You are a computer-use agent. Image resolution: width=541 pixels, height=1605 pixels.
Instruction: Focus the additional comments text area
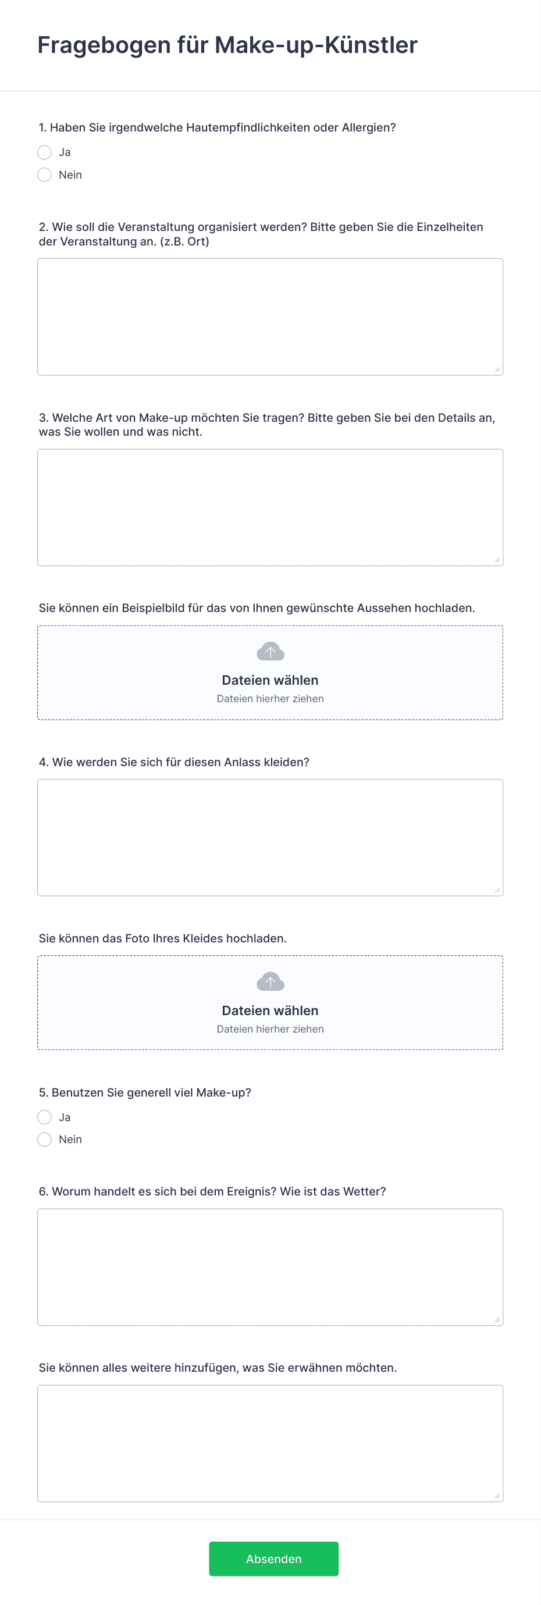[270, 1444]
